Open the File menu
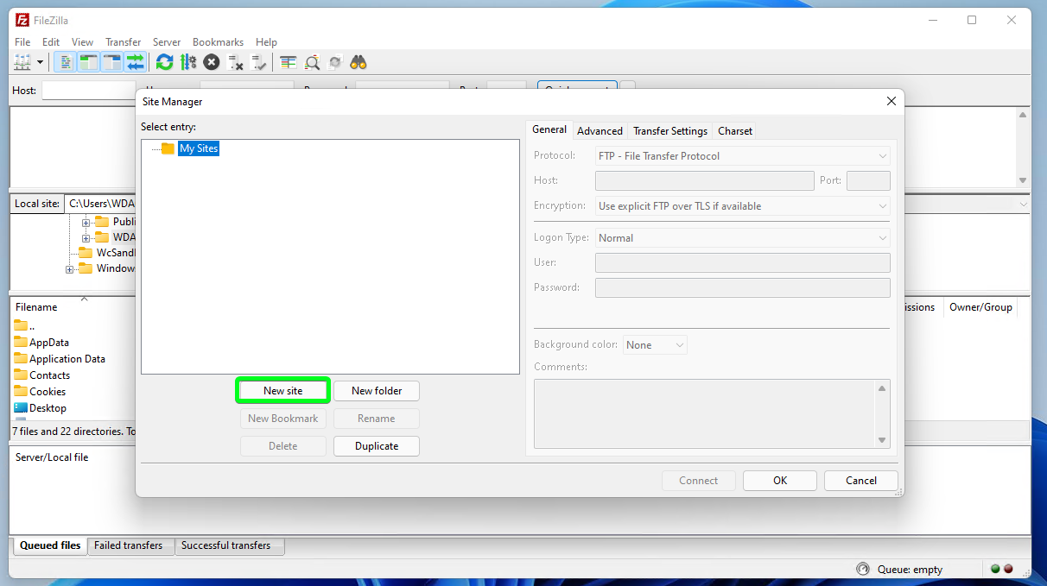Viewport: 1047px width, 586px height. pos(22,41)
